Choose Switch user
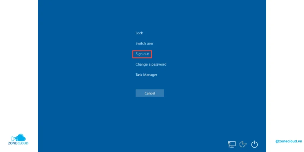The image size is (304, 152). coord(145,43)
